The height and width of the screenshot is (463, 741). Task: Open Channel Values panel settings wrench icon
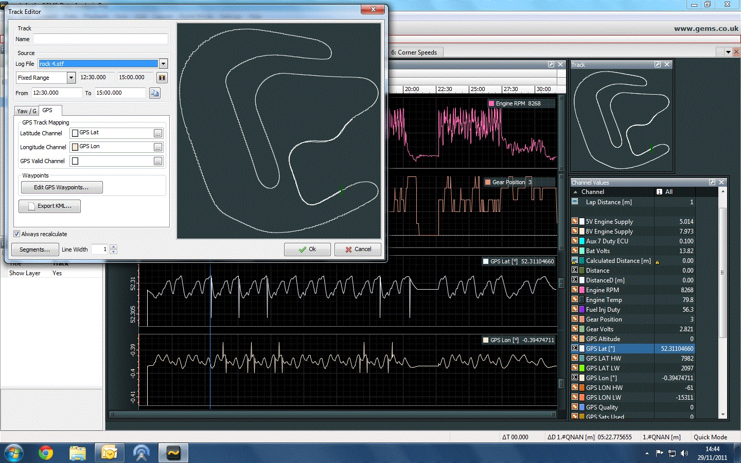[x=712, y=182]
